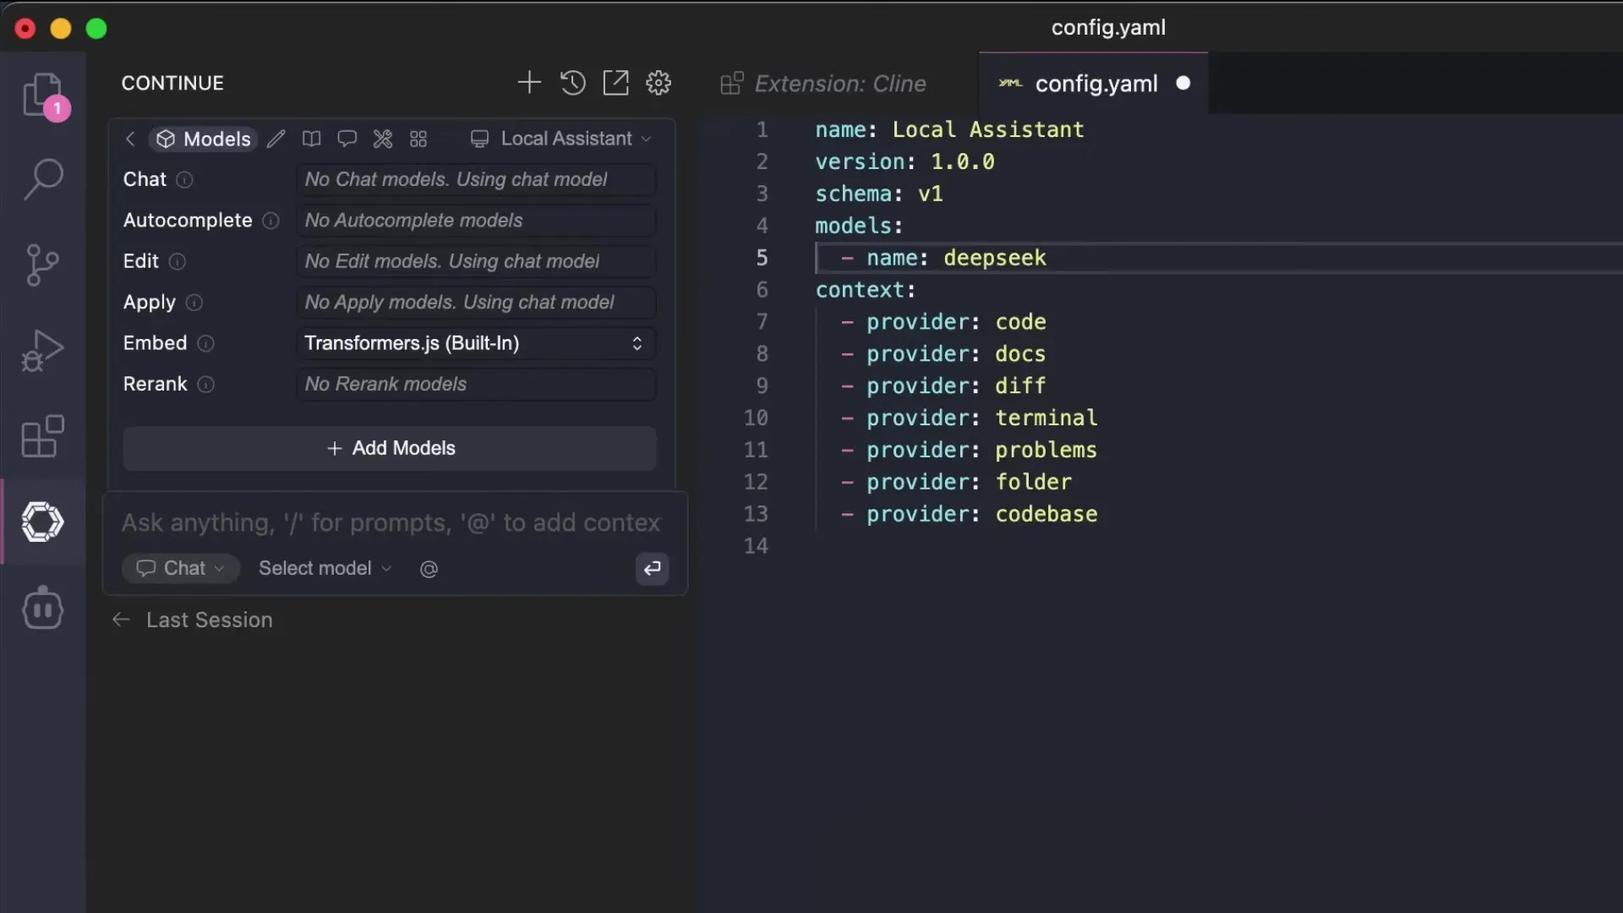Open the Prompts speech bubble section

click(x=347, y=139)
